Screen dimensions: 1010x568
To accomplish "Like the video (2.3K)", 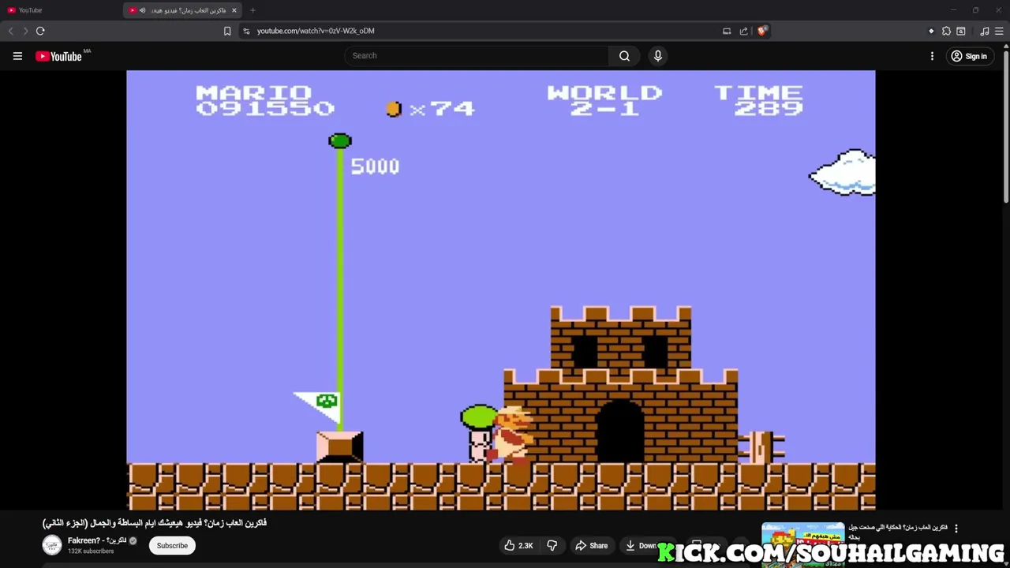I will (x=519, y=545).
